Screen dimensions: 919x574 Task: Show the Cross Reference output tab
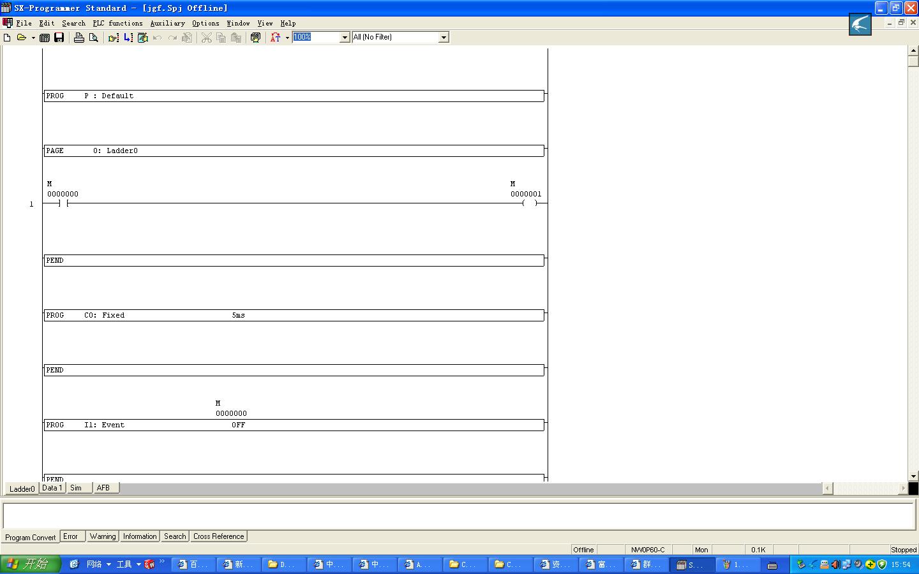point(218,536)
